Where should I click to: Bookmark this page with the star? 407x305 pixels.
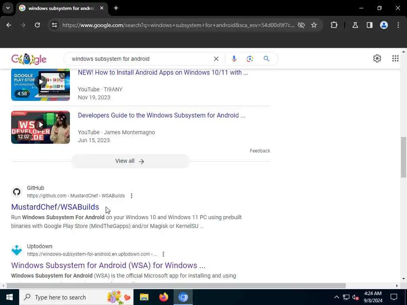coord(314,25)
